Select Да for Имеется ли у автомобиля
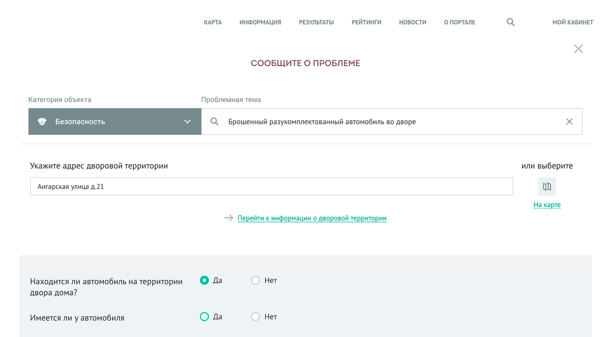Image resolution: width=611 pixels, height=337 pixels. point(204,317)
